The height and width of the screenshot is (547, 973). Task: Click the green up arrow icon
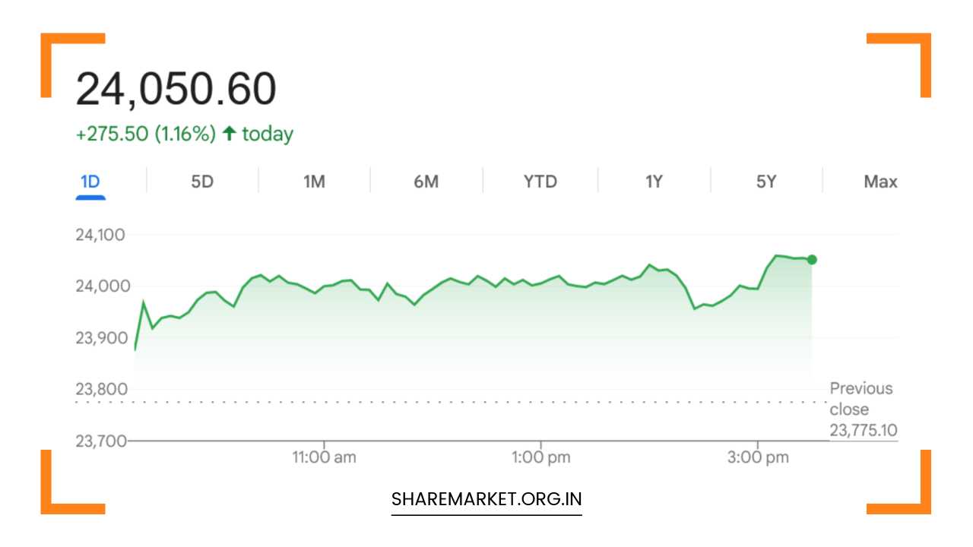point(229,134)
